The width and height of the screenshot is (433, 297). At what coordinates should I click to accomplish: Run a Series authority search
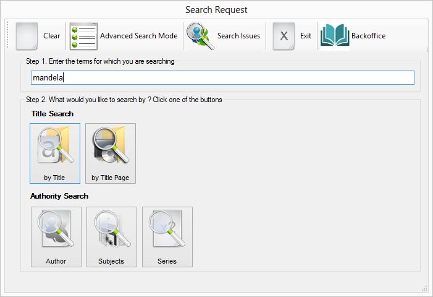(x=167, y=237)
